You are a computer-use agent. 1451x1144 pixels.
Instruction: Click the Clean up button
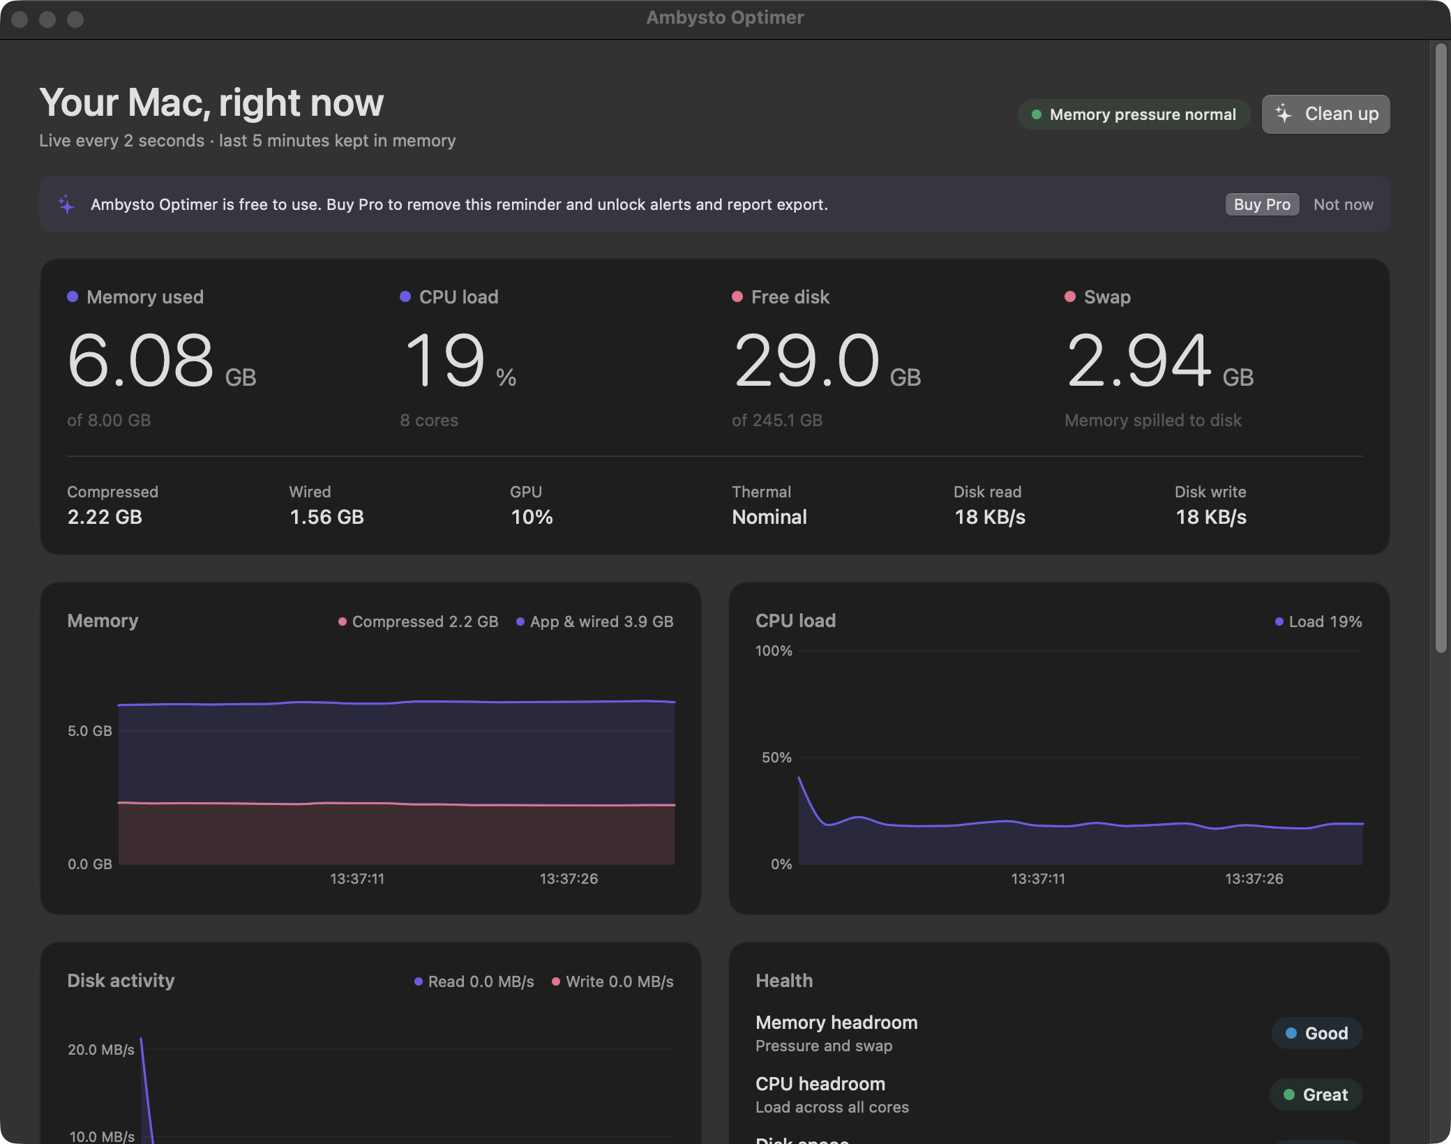pos(1325,114)
